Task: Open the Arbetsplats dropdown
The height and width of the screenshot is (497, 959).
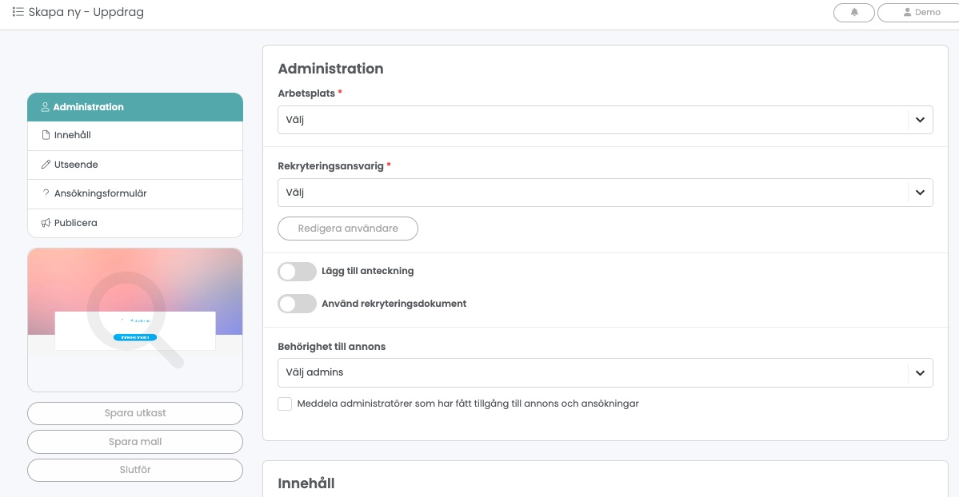Action: (x=605, y=120)
